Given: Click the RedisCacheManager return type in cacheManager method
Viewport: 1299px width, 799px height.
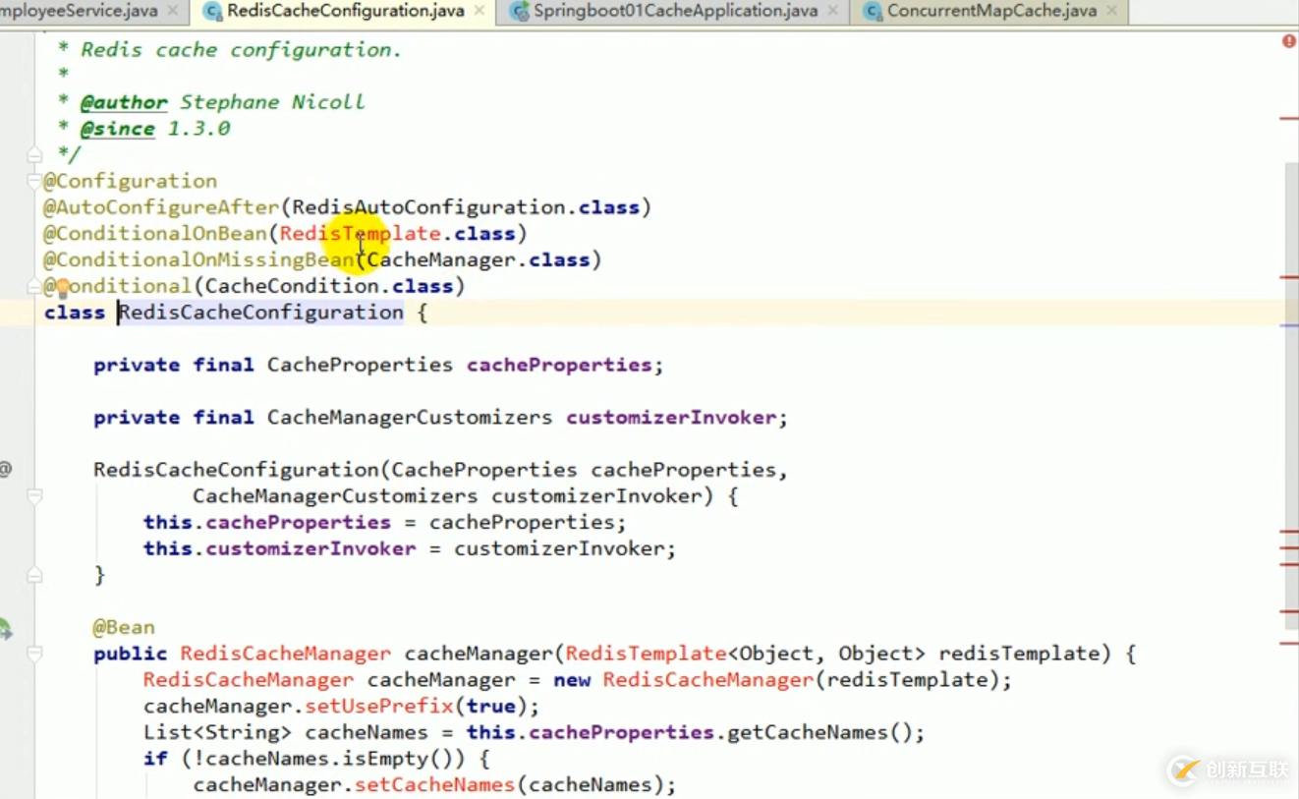Looking at the screenshot, I should point(285,654).
